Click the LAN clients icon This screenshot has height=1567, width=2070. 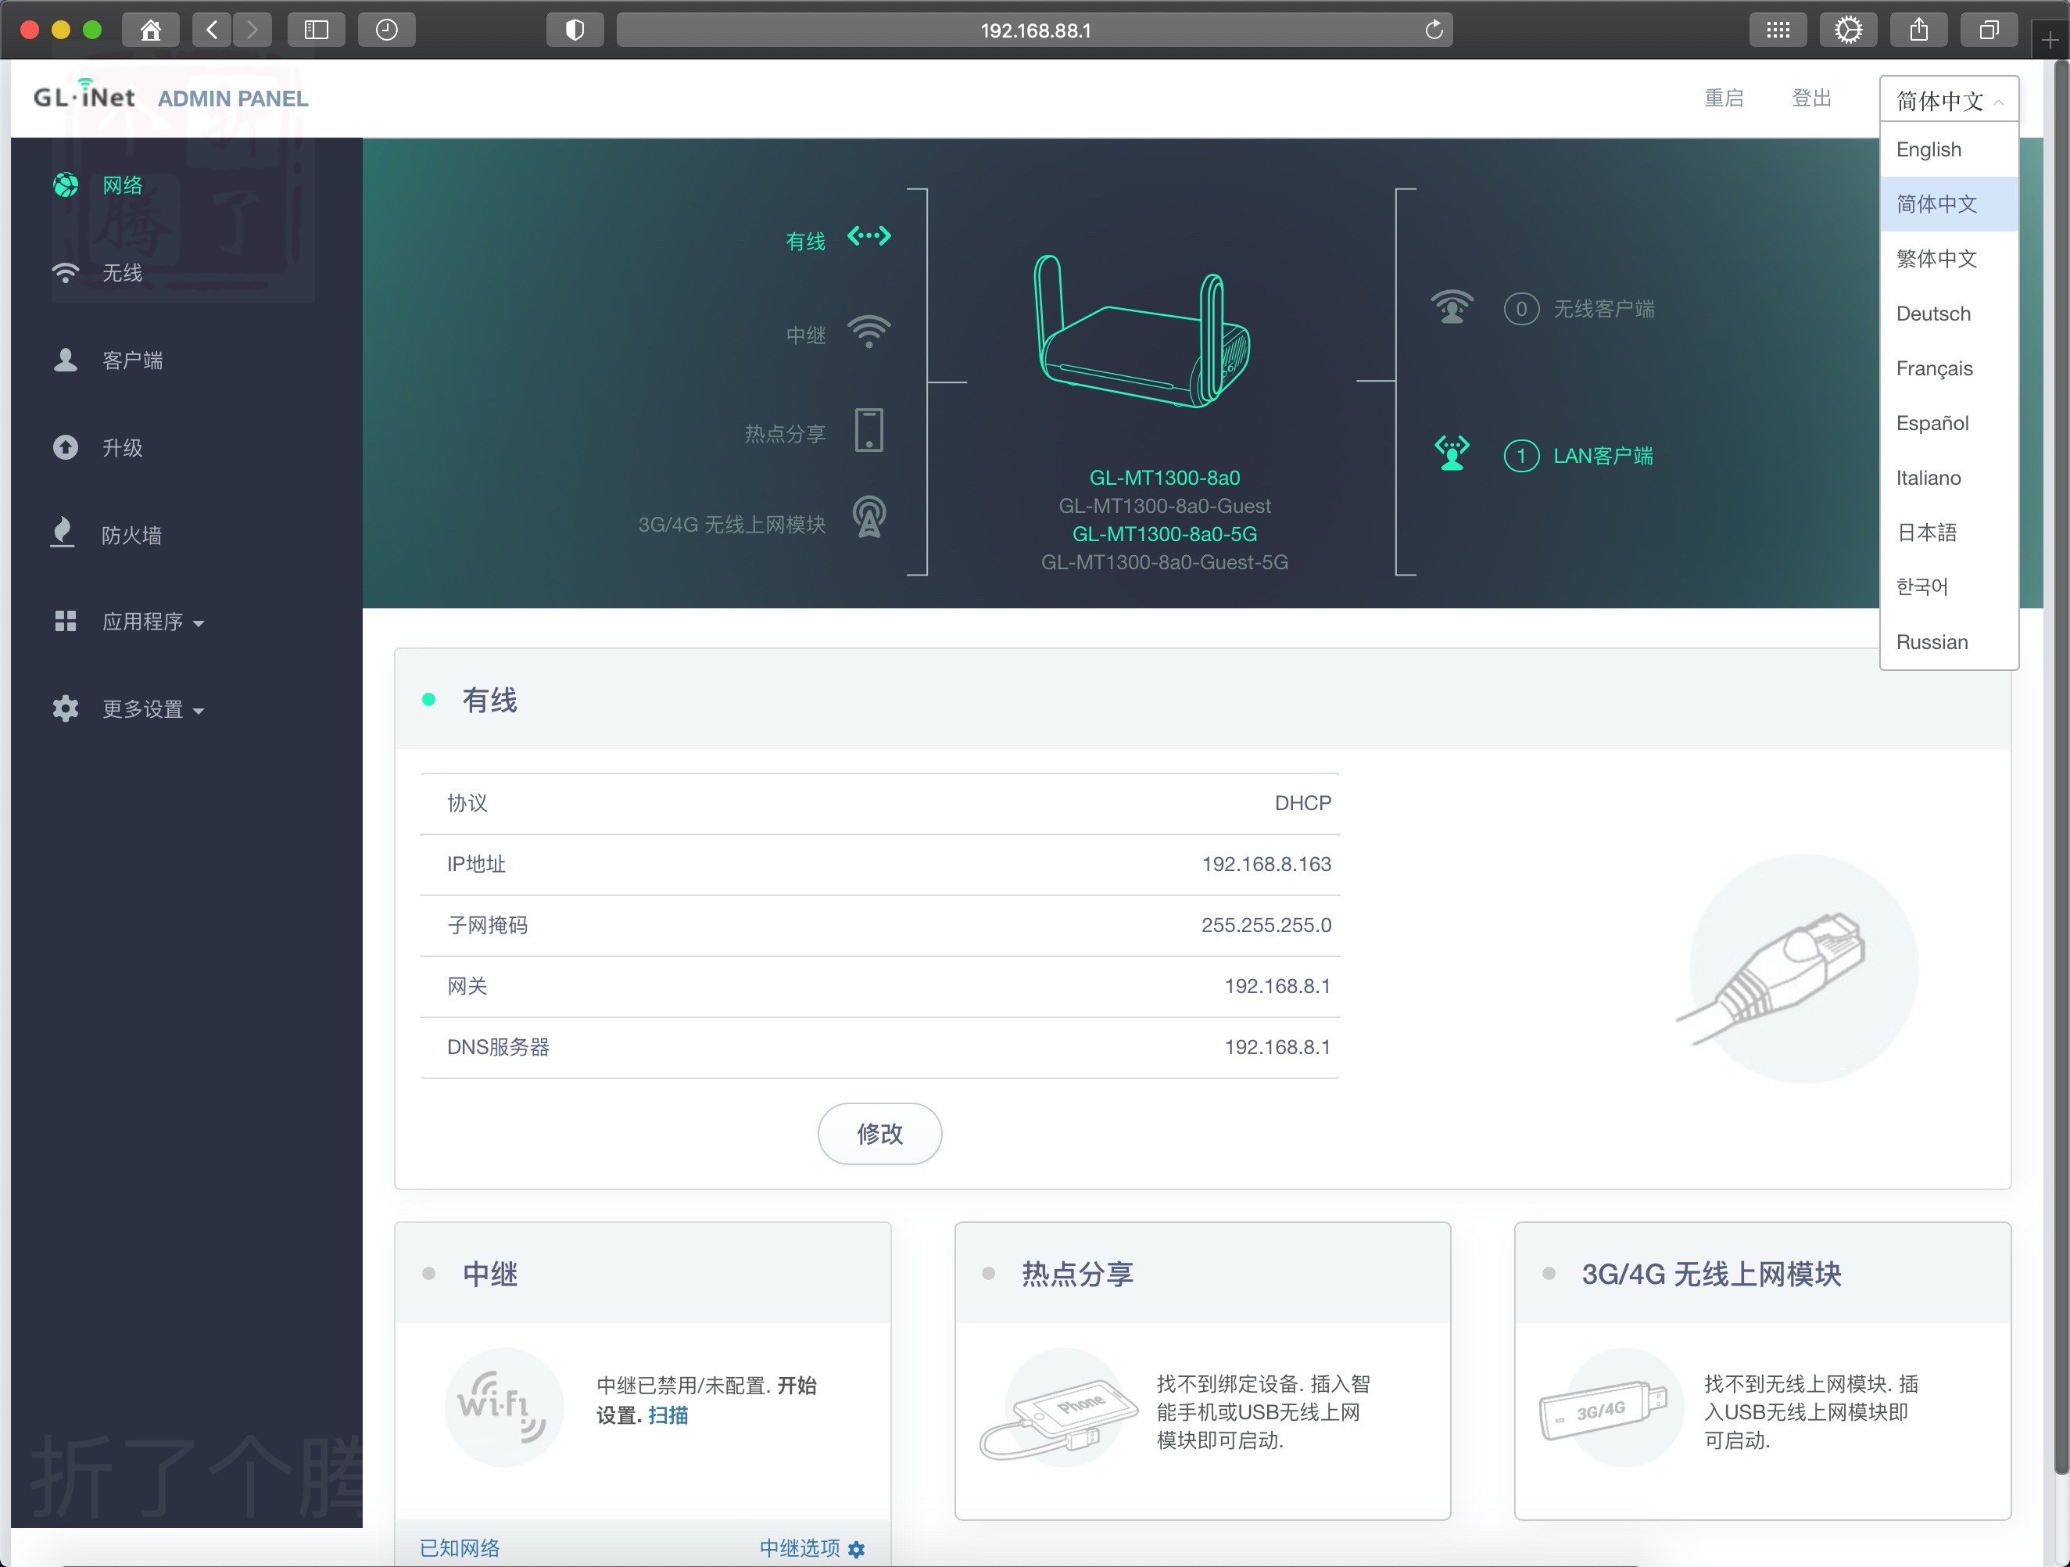coord(1452,454)
